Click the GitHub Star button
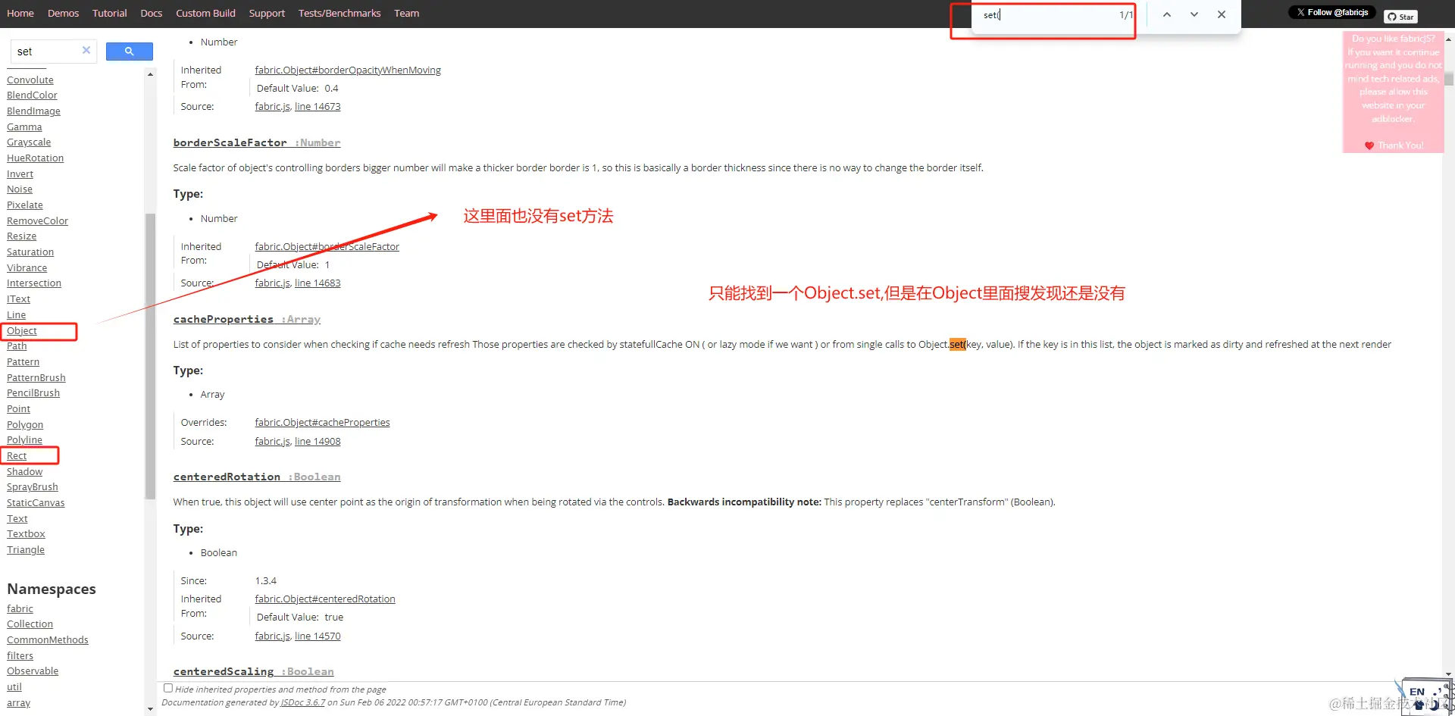Viewport: 1455px width, 716px height. [1400, 17]
